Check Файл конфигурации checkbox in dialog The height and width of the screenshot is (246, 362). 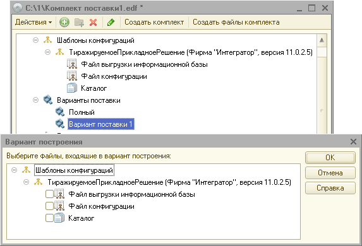point(49,206)
